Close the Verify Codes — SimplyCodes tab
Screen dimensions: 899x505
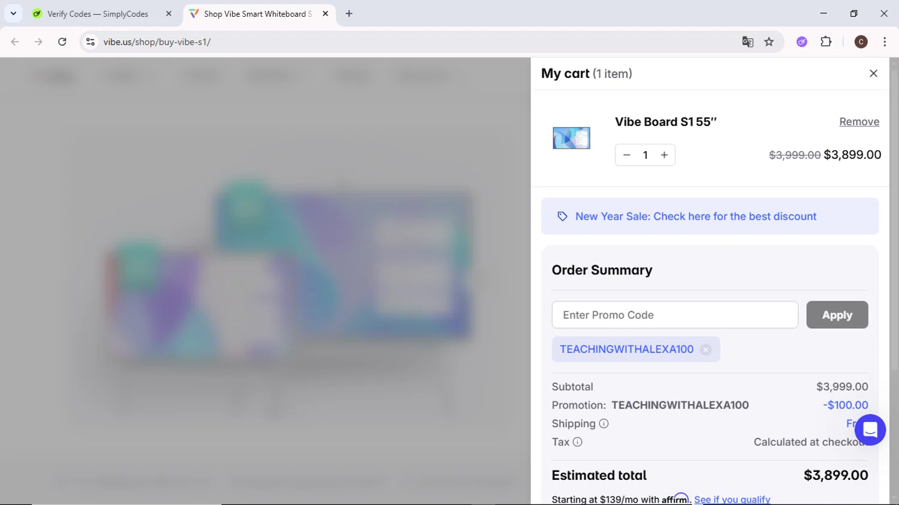pyautogui.click(x=168, y=14)
